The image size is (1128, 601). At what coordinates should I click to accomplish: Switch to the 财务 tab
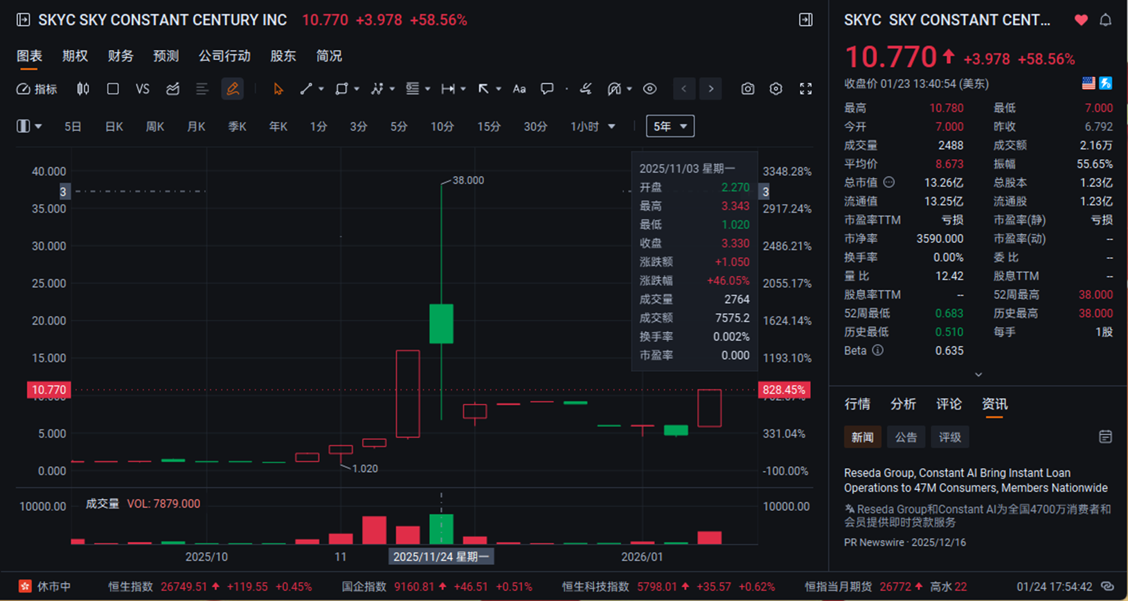[120, 56]
